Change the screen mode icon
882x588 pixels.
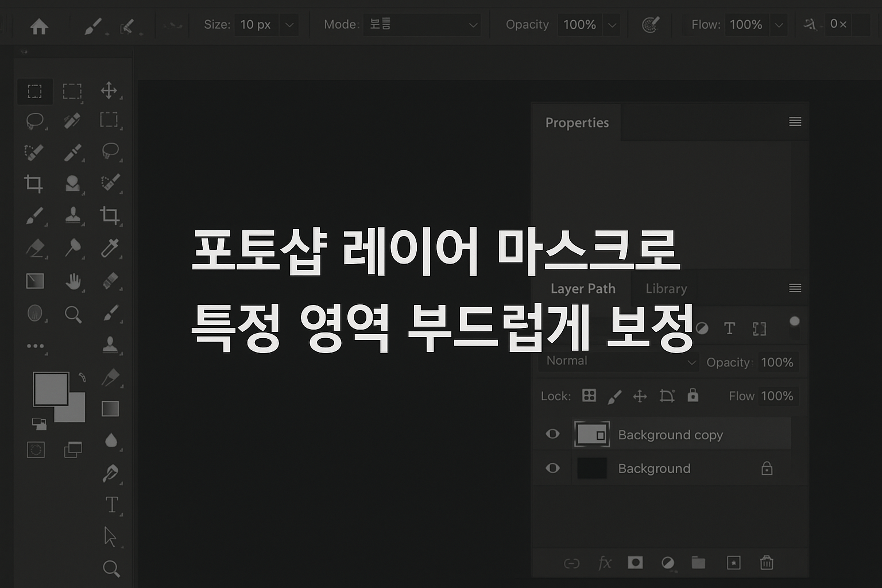click(73, 450)
